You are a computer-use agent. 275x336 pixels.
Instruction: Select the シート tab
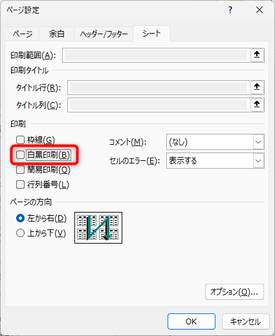point(151,34)
